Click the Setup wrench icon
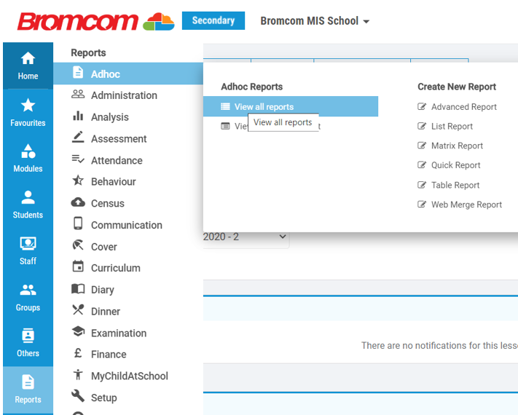 tap(78, 395)
